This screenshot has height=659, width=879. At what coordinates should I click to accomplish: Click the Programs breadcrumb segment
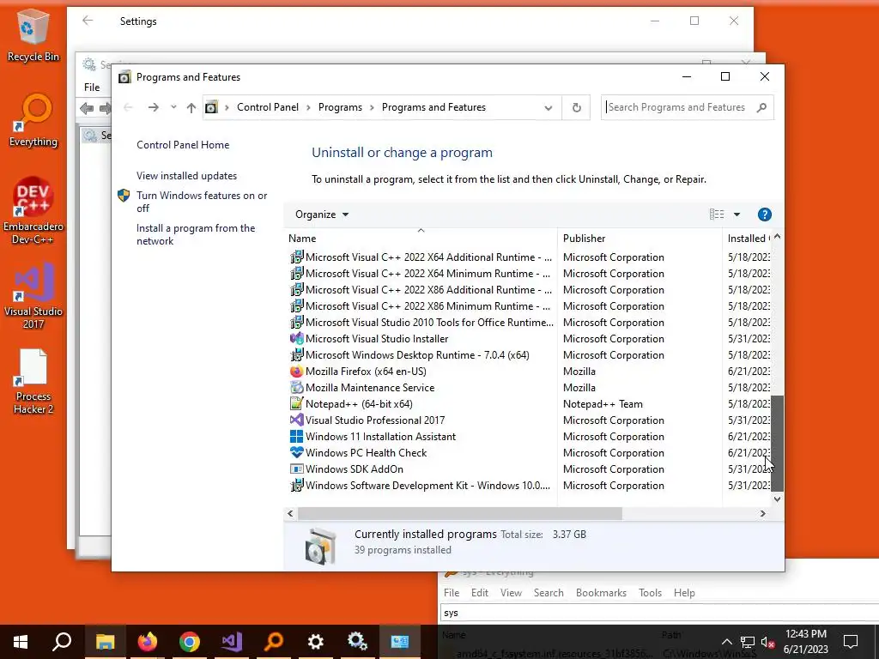pyautogui.click(x=340, y=107)
